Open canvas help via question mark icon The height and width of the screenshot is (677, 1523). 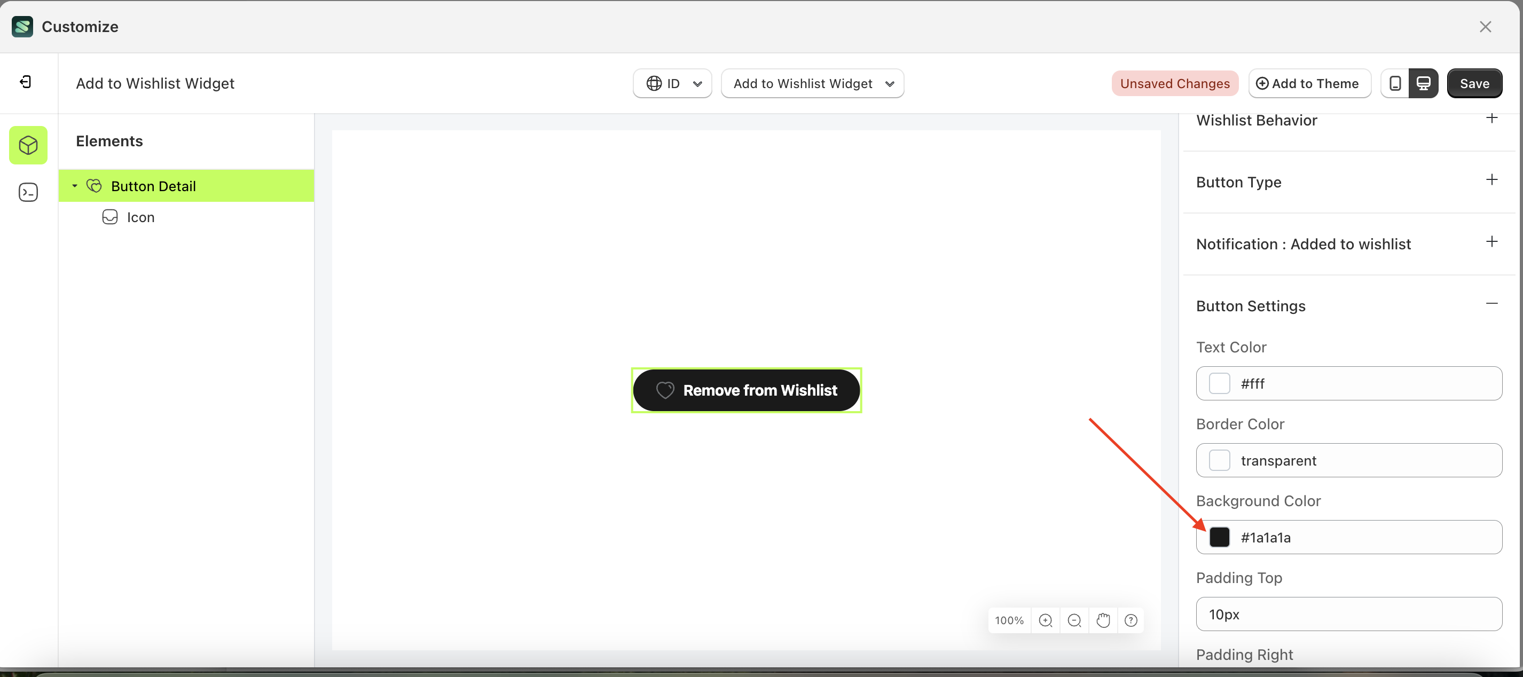1131,620
